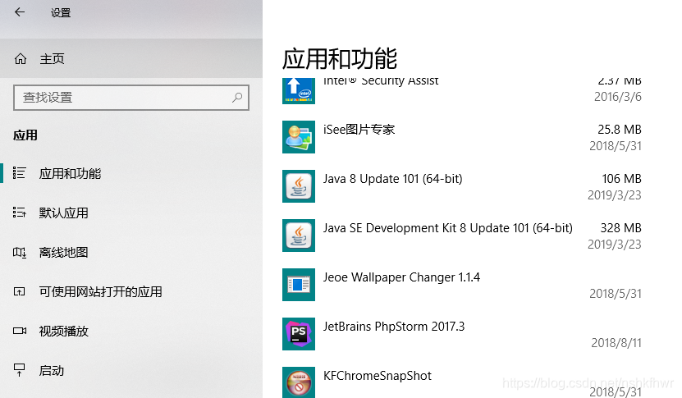Image resolution: width=682 pixels, height=398 pixels.
Task: Select KFChromeSnapShot entry name
Action: (x=377, y=376)
